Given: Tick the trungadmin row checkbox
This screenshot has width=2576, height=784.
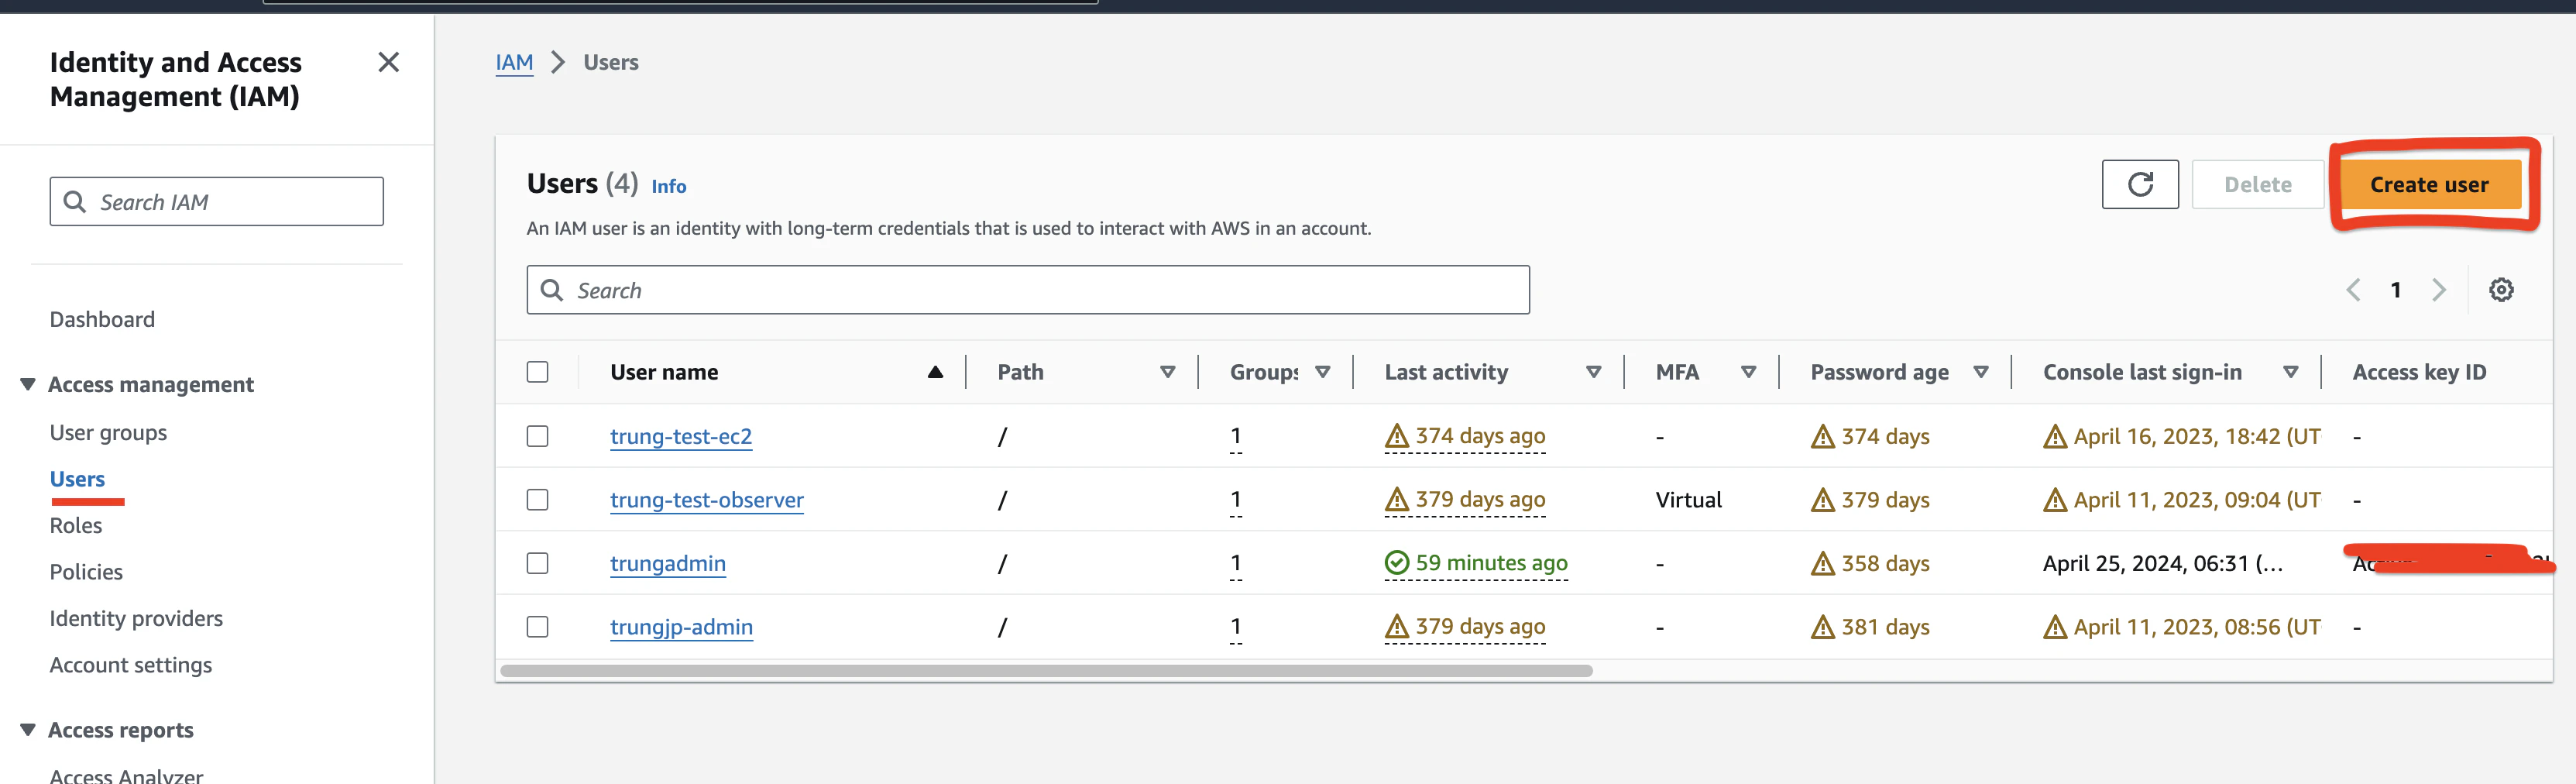Looking at the screenshot, I should pos(538,563).
